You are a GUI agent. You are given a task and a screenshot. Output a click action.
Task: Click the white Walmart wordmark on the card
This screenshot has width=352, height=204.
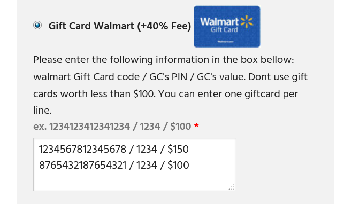click(219, 22)
